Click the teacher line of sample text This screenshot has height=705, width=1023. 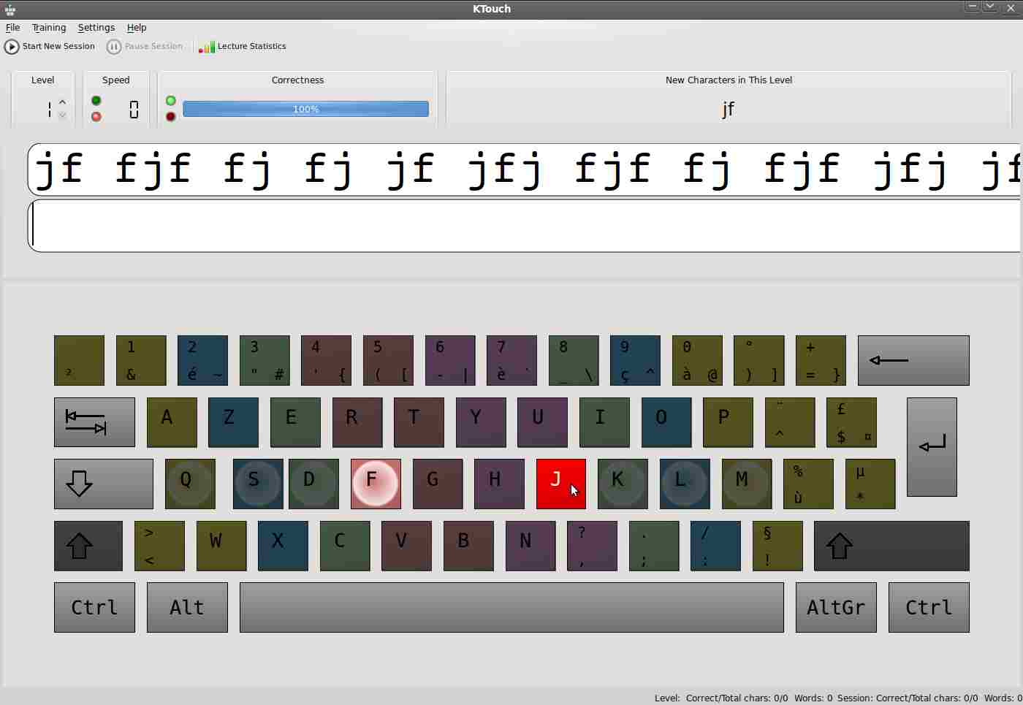coord(525,169)
